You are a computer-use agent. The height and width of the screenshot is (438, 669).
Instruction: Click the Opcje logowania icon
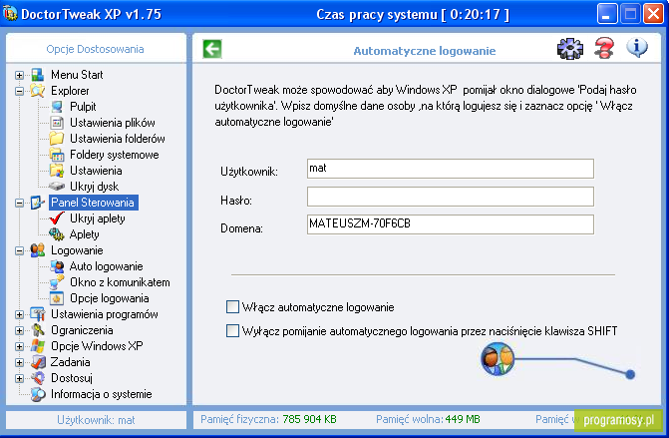click(57, 298)
